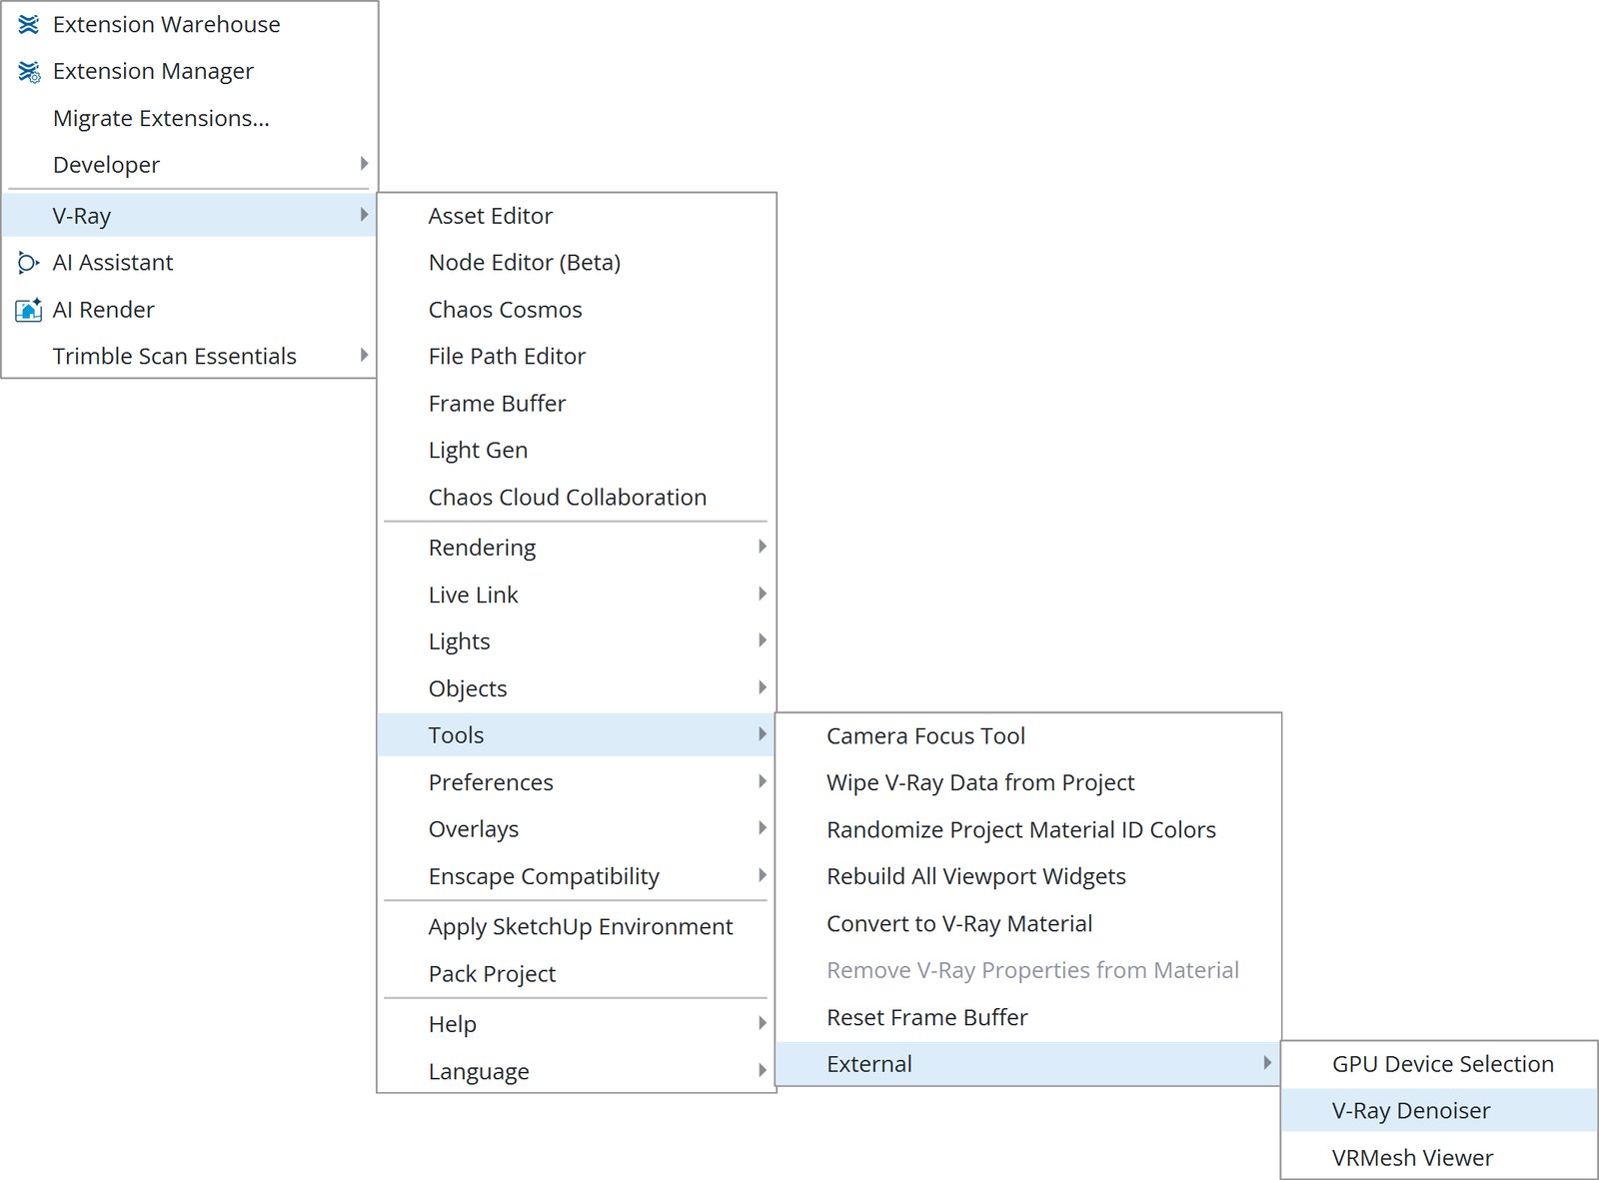Image resolution: width=1599 pixels, height=1180 pixels.
Task: Launch Chaos Cosmos
Action: click(x=577, y=310)
